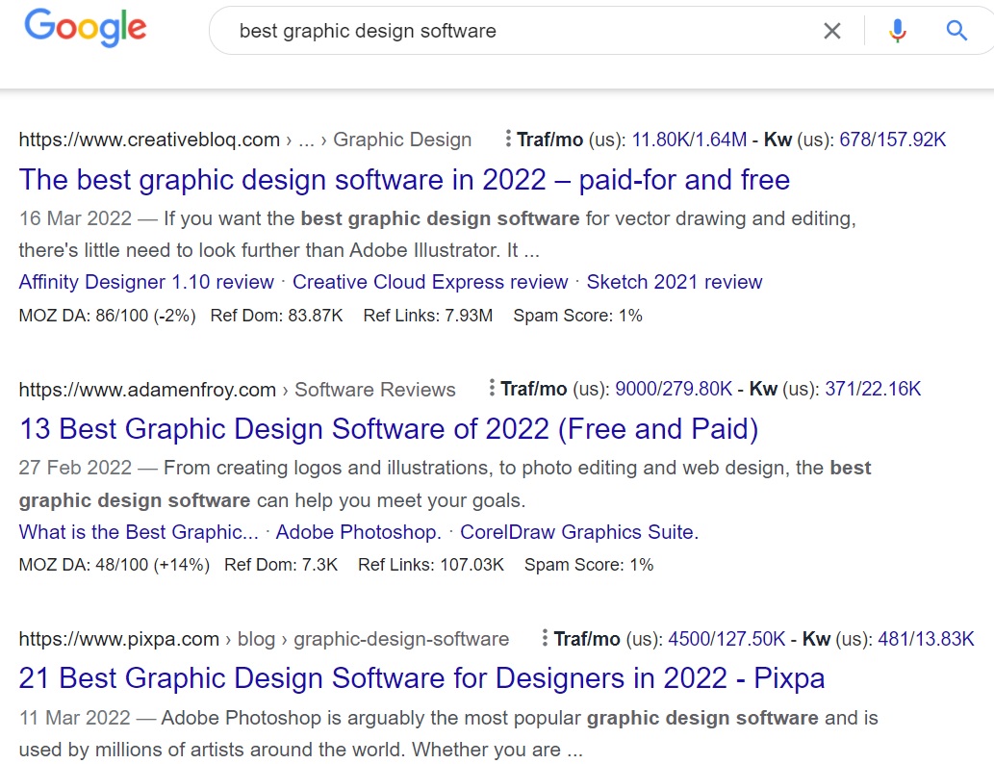The height and width of the screenshot is (764, 994).
Task: Start voice search with the microphone icon
Action: 897,31
